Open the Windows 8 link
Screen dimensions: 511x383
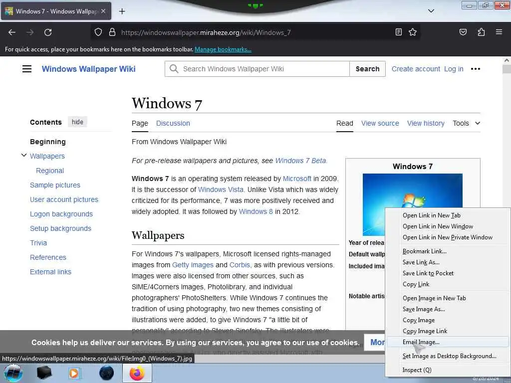[256, 211]
